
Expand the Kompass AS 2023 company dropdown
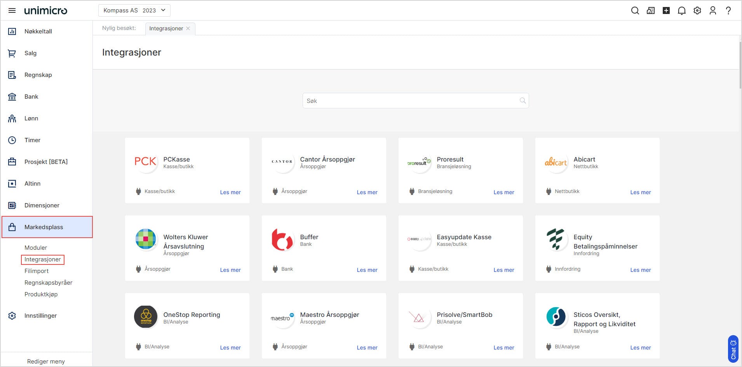134,10
